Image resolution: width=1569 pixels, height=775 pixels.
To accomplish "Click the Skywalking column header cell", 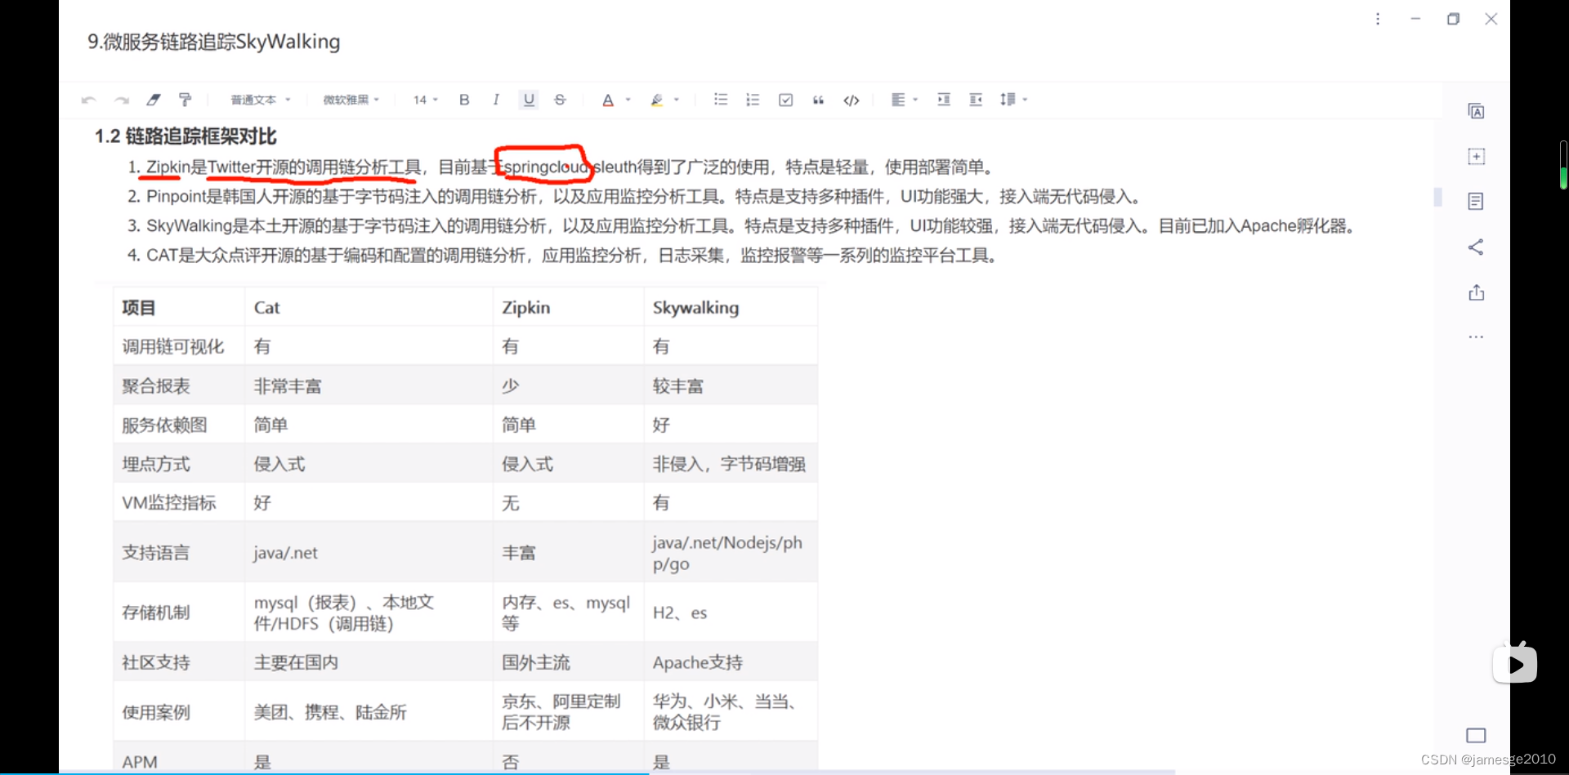I will click(731, 308).
